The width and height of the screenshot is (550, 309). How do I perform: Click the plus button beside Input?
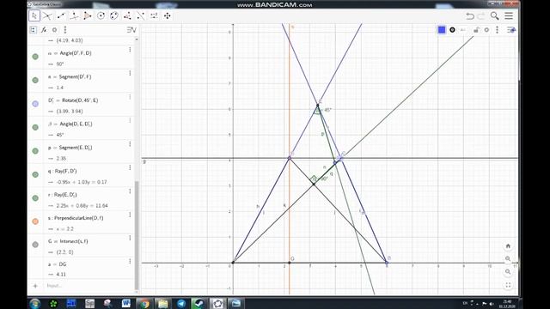tap(35, 286)
